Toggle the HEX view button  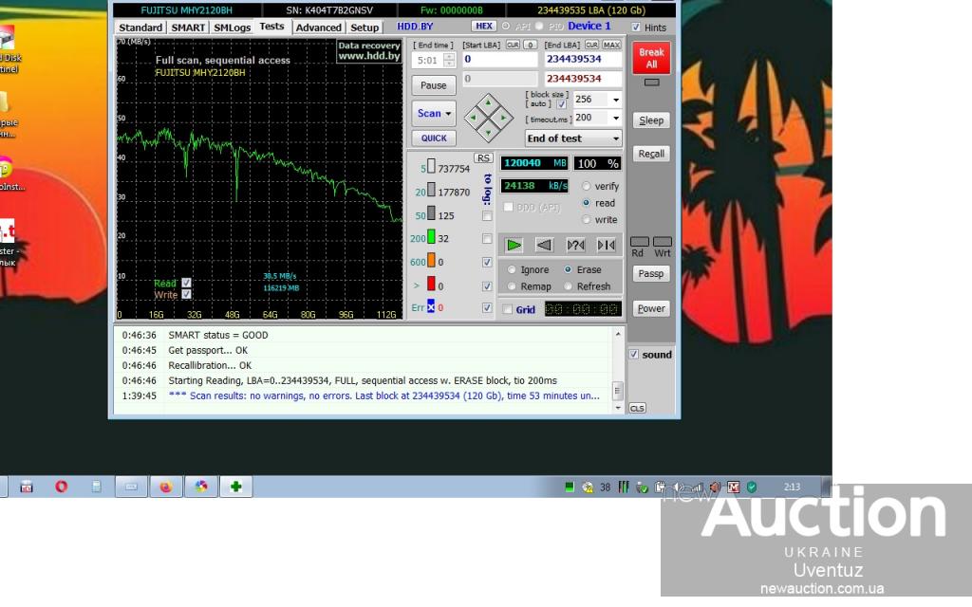coord(484,26)
